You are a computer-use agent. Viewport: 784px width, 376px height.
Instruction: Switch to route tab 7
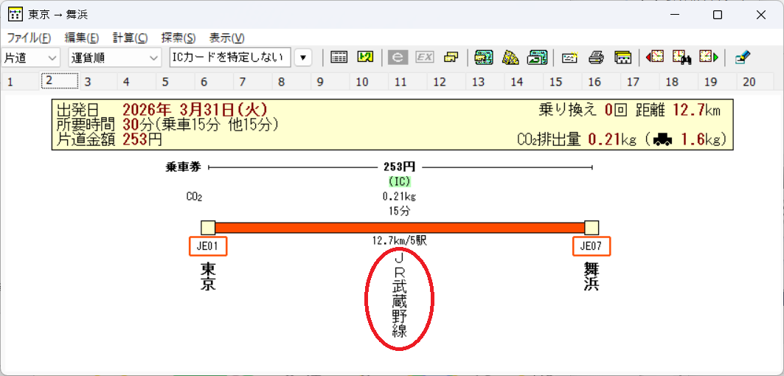(253, 82)
